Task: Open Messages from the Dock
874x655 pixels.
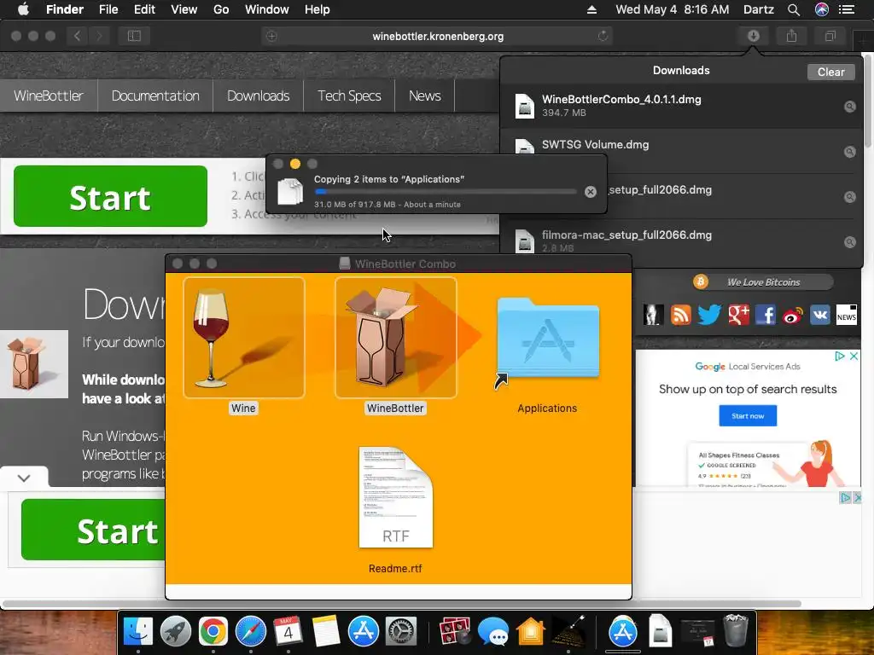Action: 492,632
